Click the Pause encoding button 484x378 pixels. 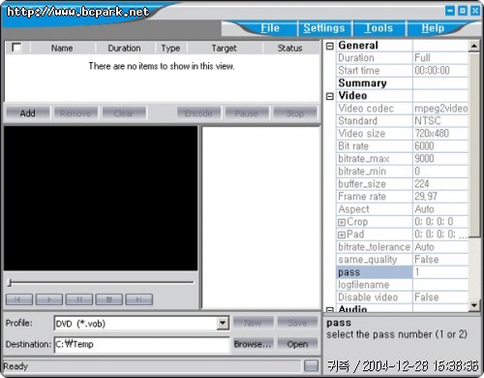tap(247, 113)
